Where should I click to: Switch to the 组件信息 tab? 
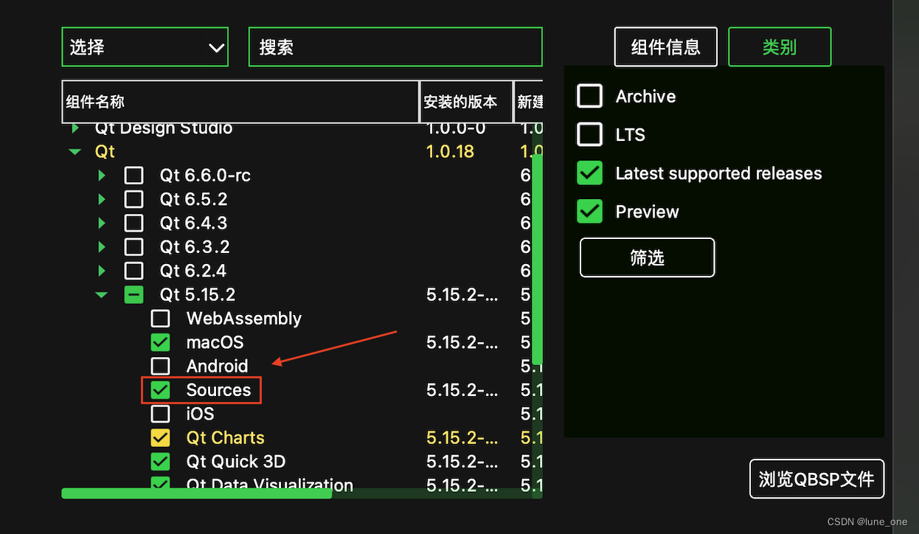click(666, 47)
